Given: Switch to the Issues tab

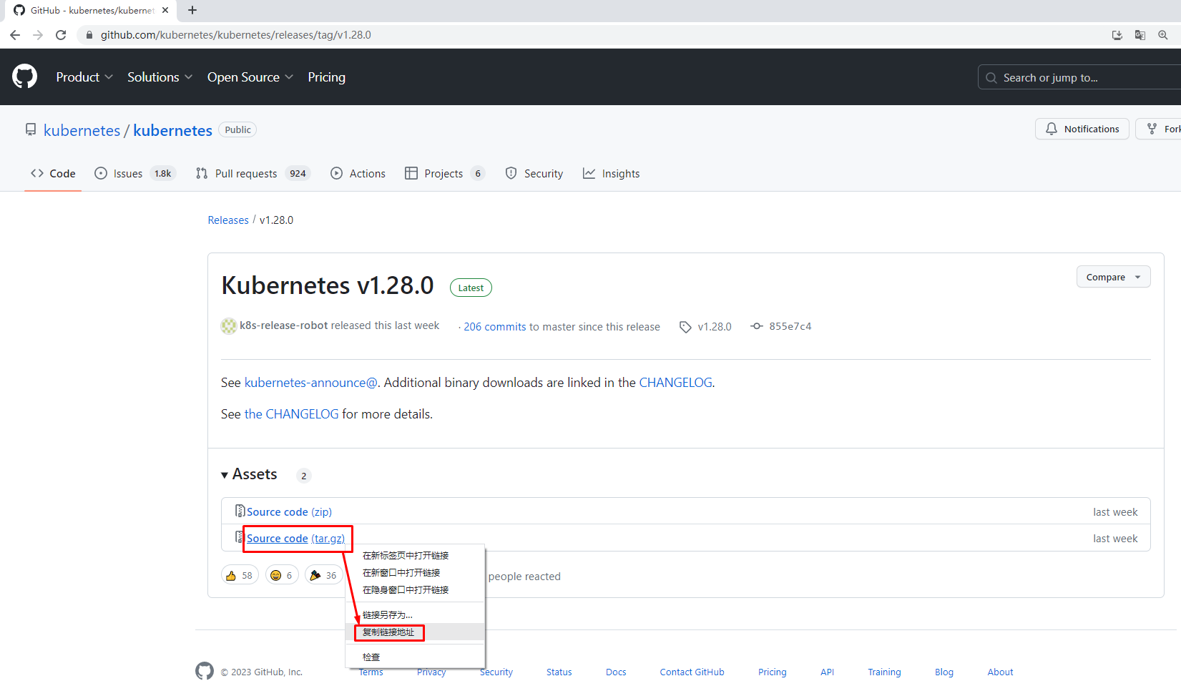Looking at the screenshot, I should (135, 173).
